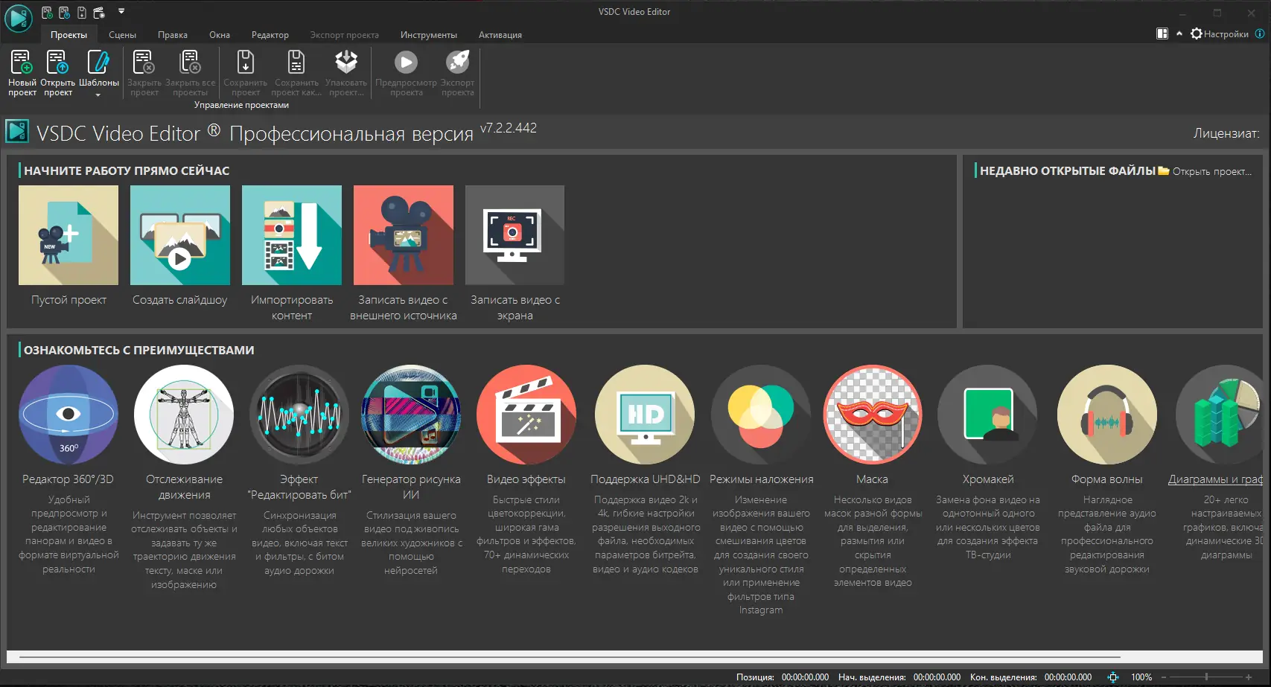Open the Окна ribbon tab

click(x=220, y=35)
